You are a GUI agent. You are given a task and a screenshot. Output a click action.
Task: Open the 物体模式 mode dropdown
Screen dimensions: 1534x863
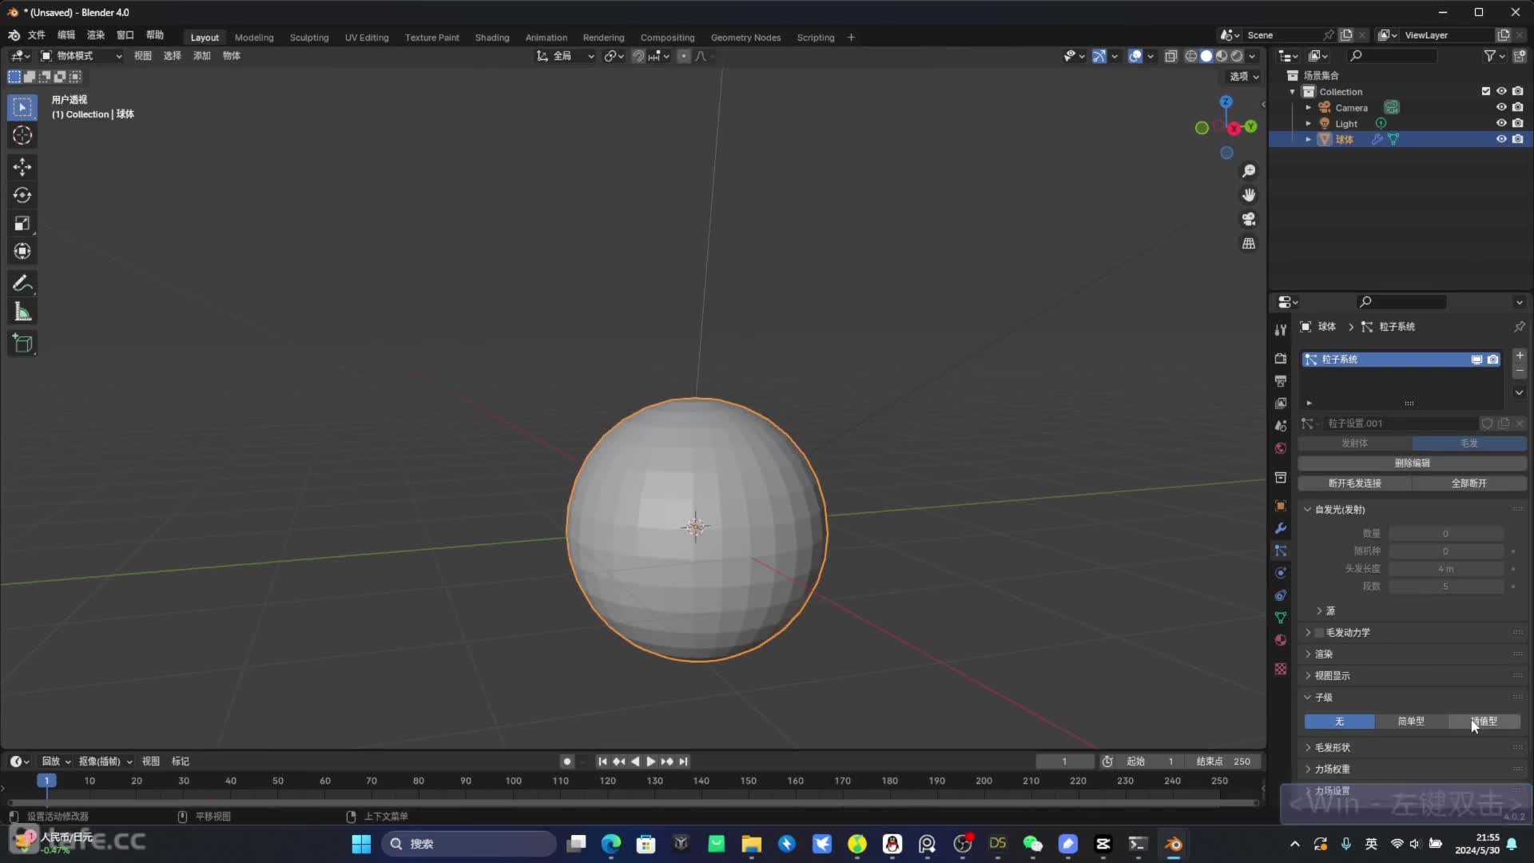(81, 56)
